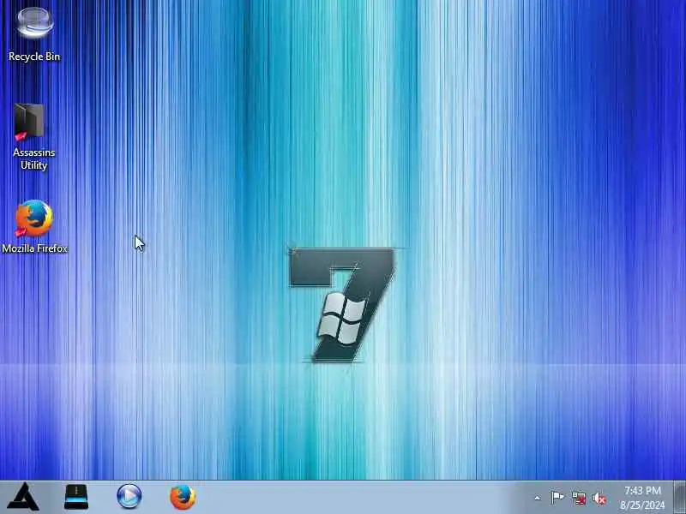
Task: Select the Mozilla Firefox desktop shortcut
Action: 34,226
